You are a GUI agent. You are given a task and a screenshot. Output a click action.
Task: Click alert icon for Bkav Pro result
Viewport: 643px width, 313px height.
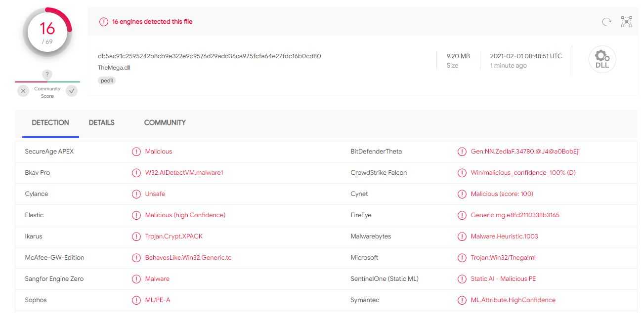pos(136,173)
